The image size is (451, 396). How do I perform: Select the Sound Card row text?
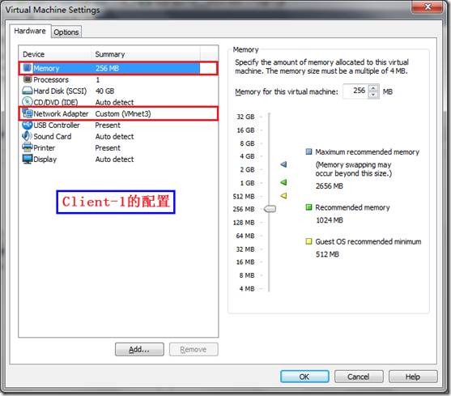[x=53, y=137]
